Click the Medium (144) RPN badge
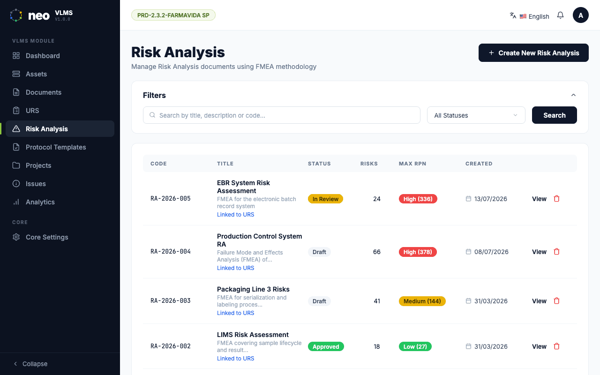 tap(422, 301)
